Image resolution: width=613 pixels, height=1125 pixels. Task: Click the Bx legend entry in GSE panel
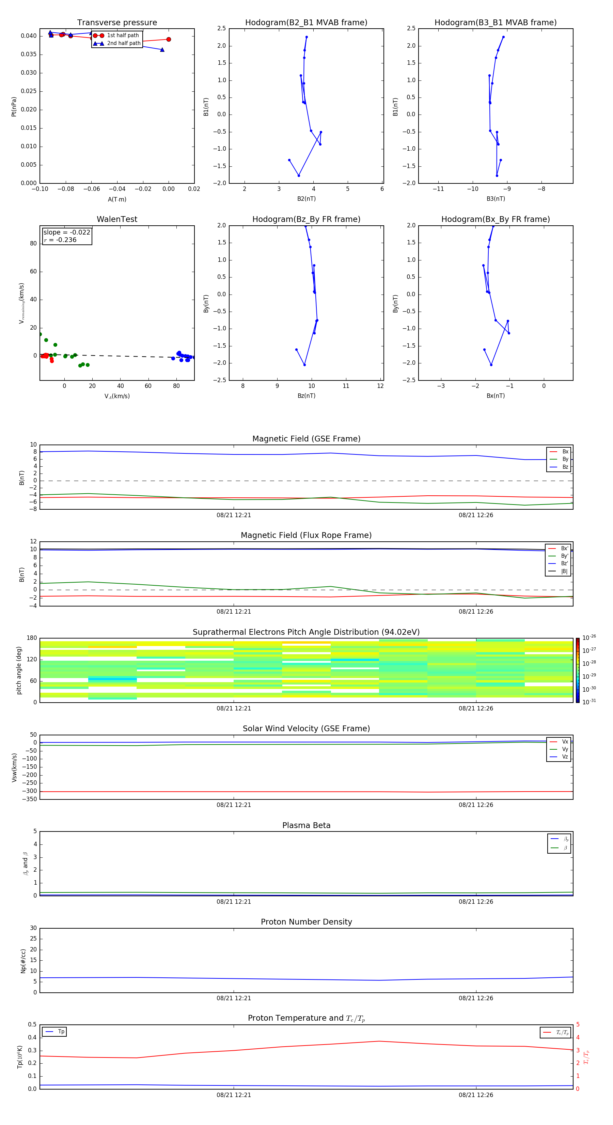click(x=559, y=452)
